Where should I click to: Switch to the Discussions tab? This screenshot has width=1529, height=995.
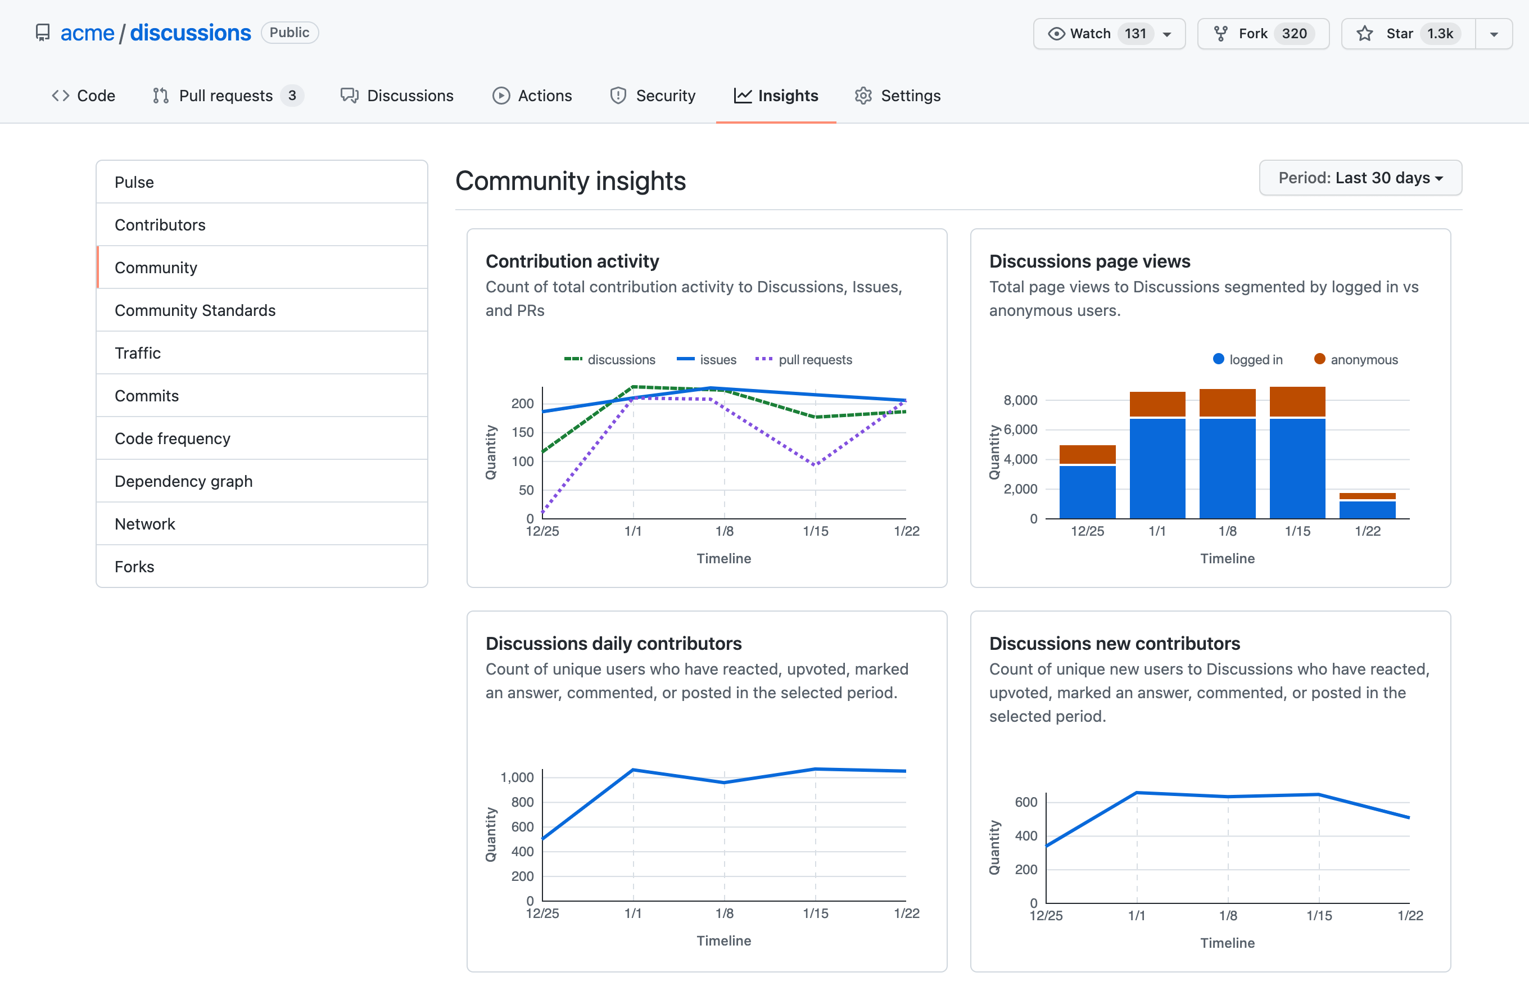pyautogui.click(x=397, y=96)
